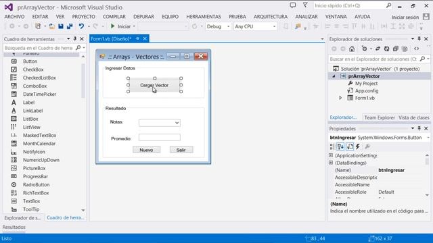Click the Nuevo button on form
This screenshot has height=243, width=433.
tap(146, 150)
